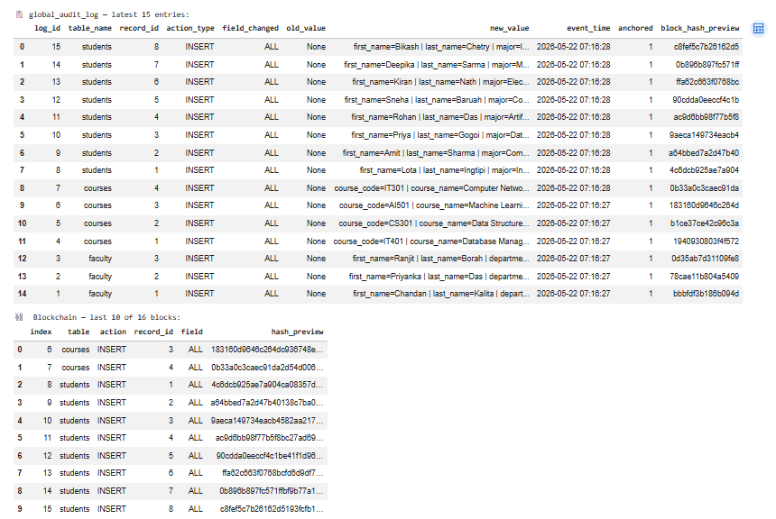This screenshot has width=776, height=519.
Task: Click the course_code=AI501 new_value cell
Action: (434, 205)
